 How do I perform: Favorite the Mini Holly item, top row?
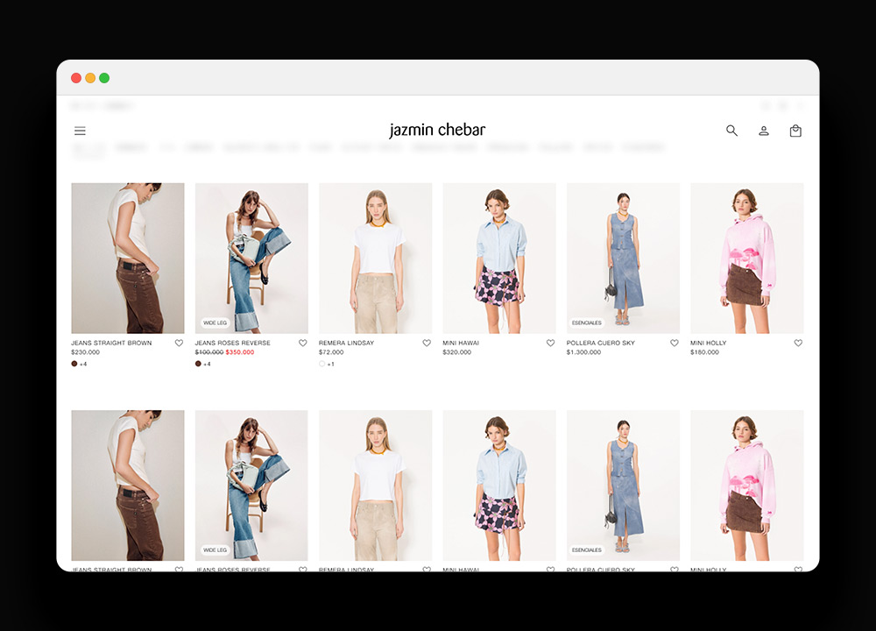pos(798,344)
